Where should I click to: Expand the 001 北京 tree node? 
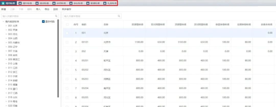point(6,26)
